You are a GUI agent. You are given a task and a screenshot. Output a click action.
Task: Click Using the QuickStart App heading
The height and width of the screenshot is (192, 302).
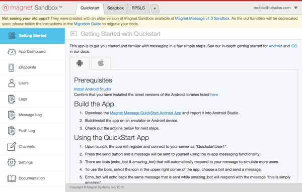(112, 138)
